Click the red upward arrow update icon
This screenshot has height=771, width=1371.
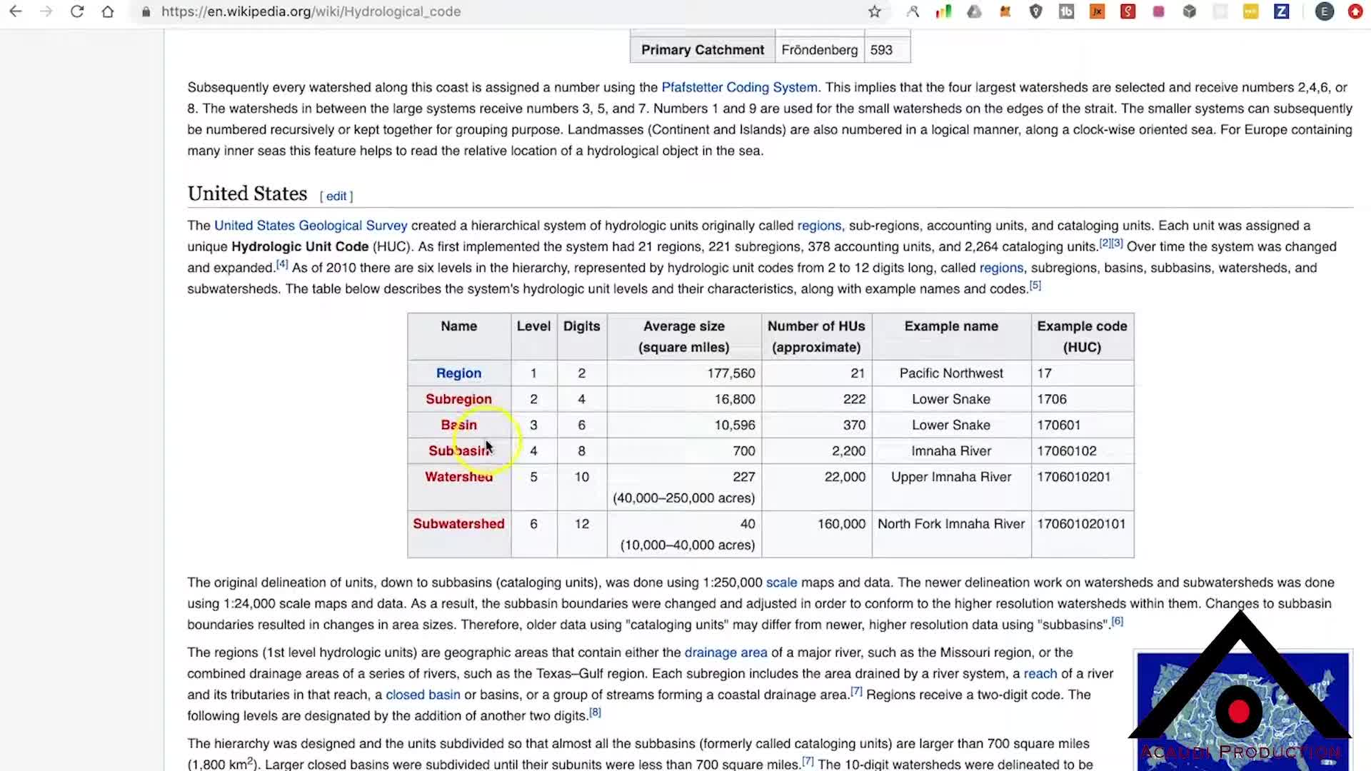coord(1355,11)
